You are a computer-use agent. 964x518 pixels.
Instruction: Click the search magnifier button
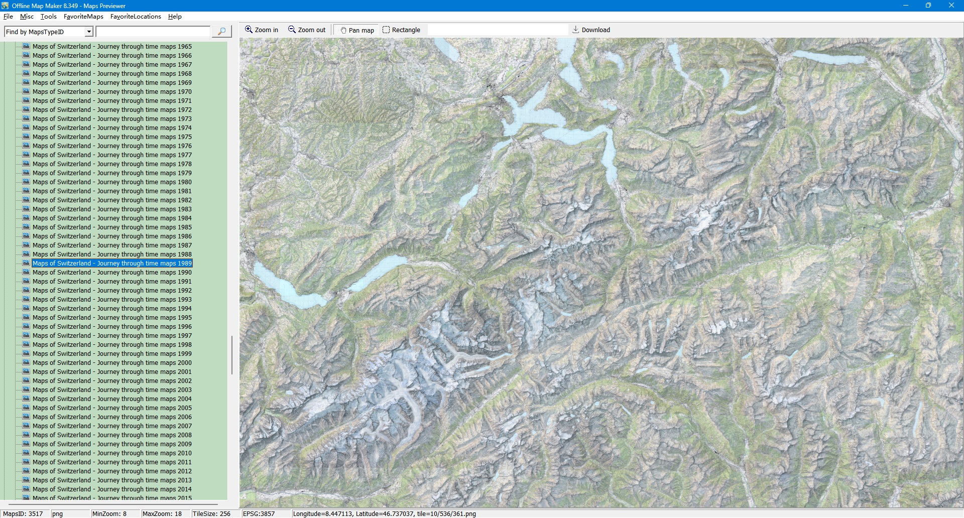(221, 32)
